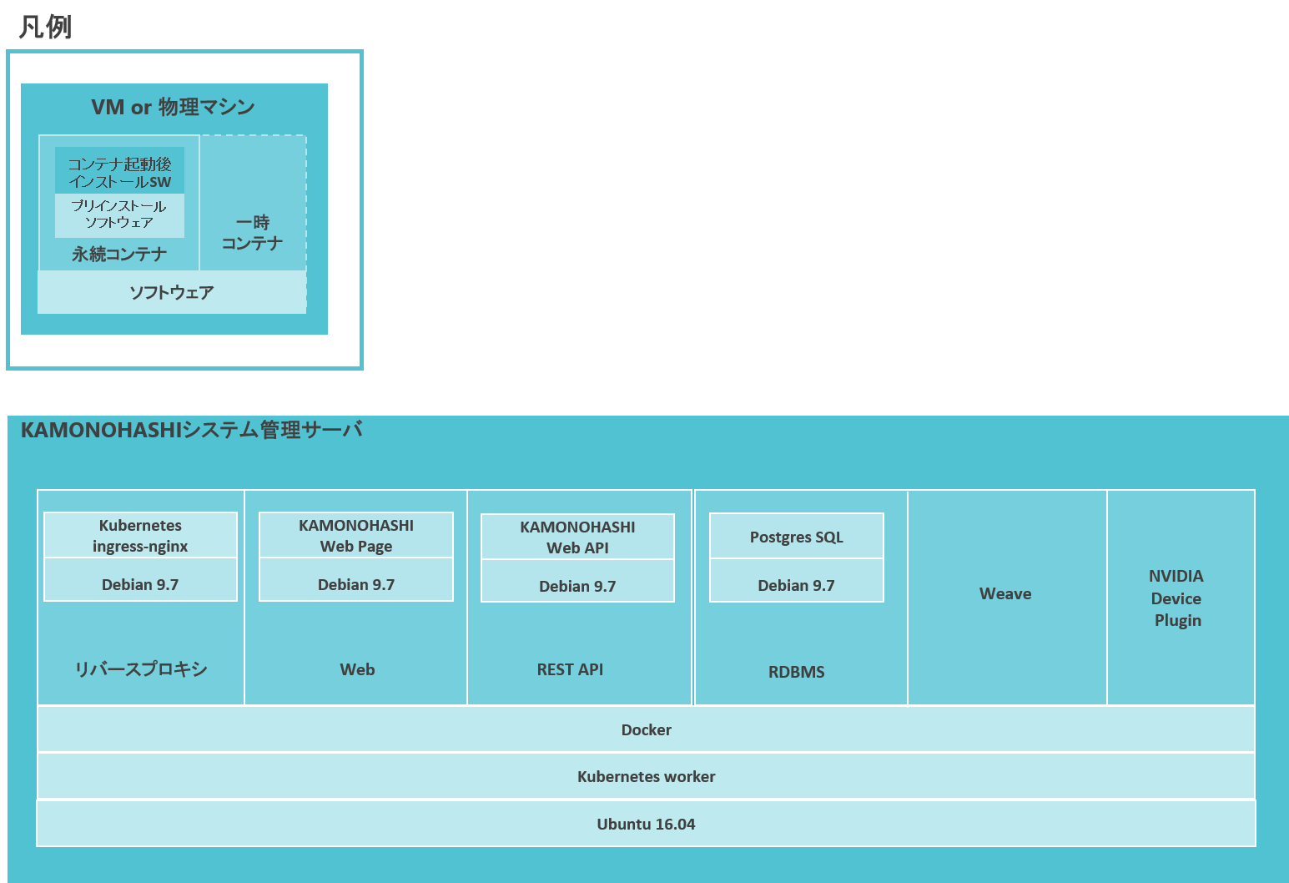Click the NVIDIA Device Plugin block

[1176, 598]
